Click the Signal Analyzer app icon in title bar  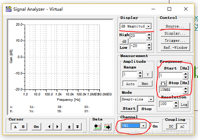[x=9, y=9]
